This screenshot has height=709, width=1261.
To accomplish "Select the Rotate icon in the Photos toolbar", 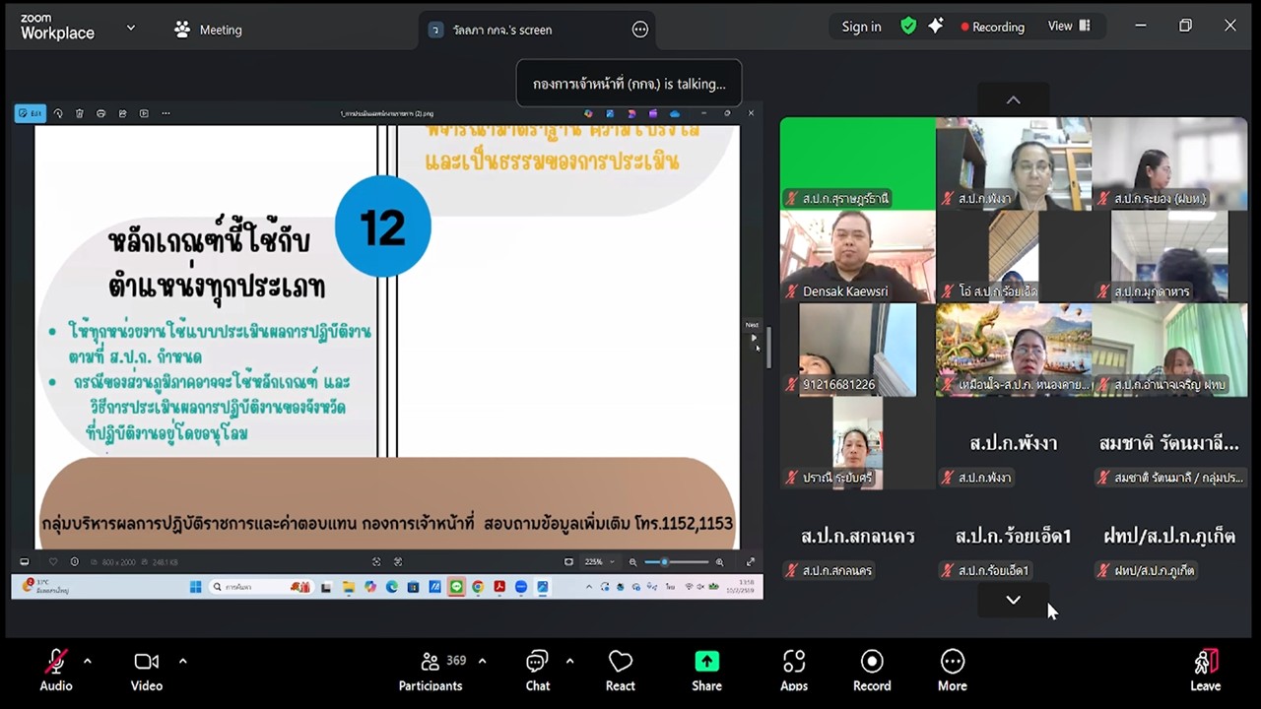I will point(58,113).
